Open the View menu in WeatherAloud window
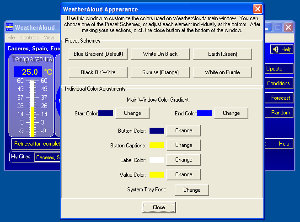This screenshot has width=300, height=222. click(x=49, y=38)
